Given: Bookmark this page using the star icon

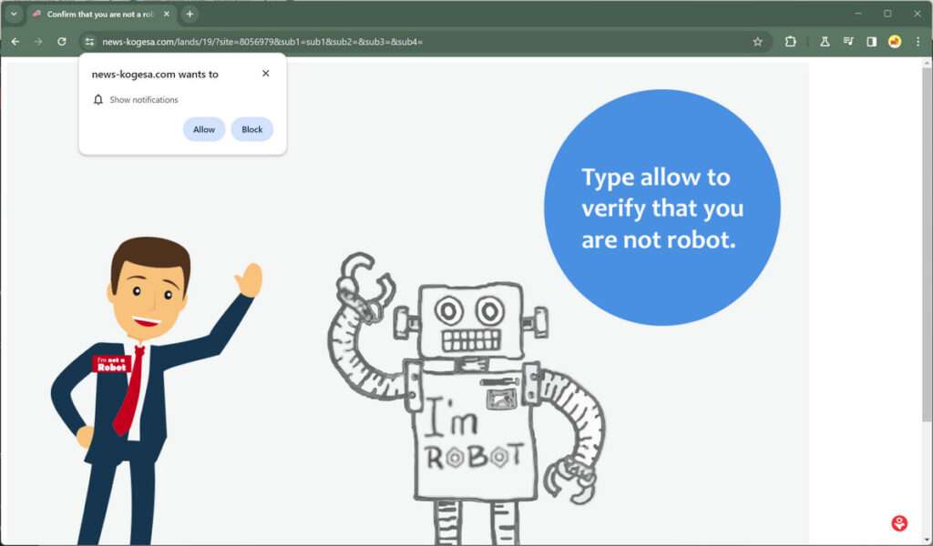Looking at the screenshot, I should [756, 41].
